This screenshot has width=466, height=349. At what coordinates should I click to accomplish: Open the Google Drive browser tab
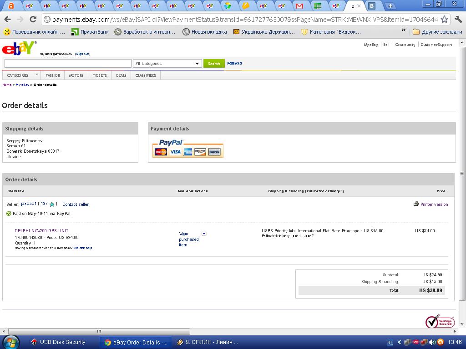pos(228,6)
